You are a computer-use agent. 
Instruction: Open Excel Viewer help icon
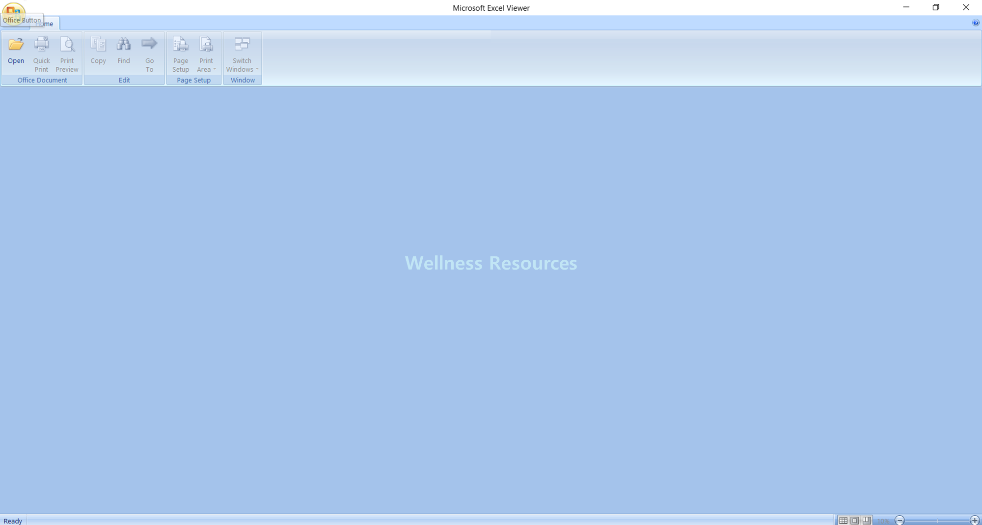[976, 23]
